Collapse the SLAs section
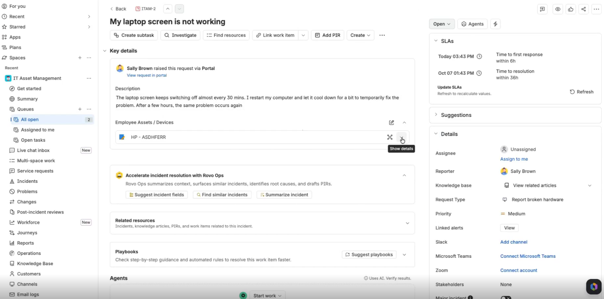The height and width of the screenshot is (299, 604). point(436,41)
